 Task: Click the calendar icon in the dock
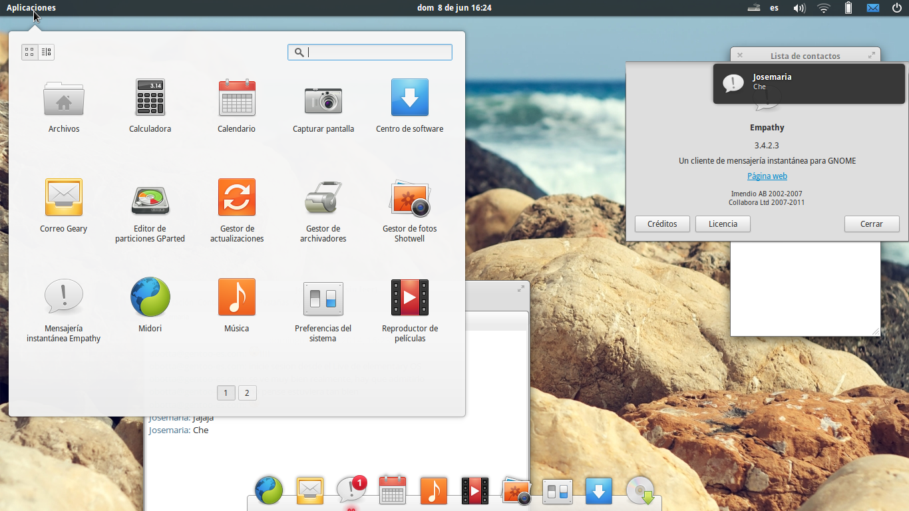tap(393, 490)
